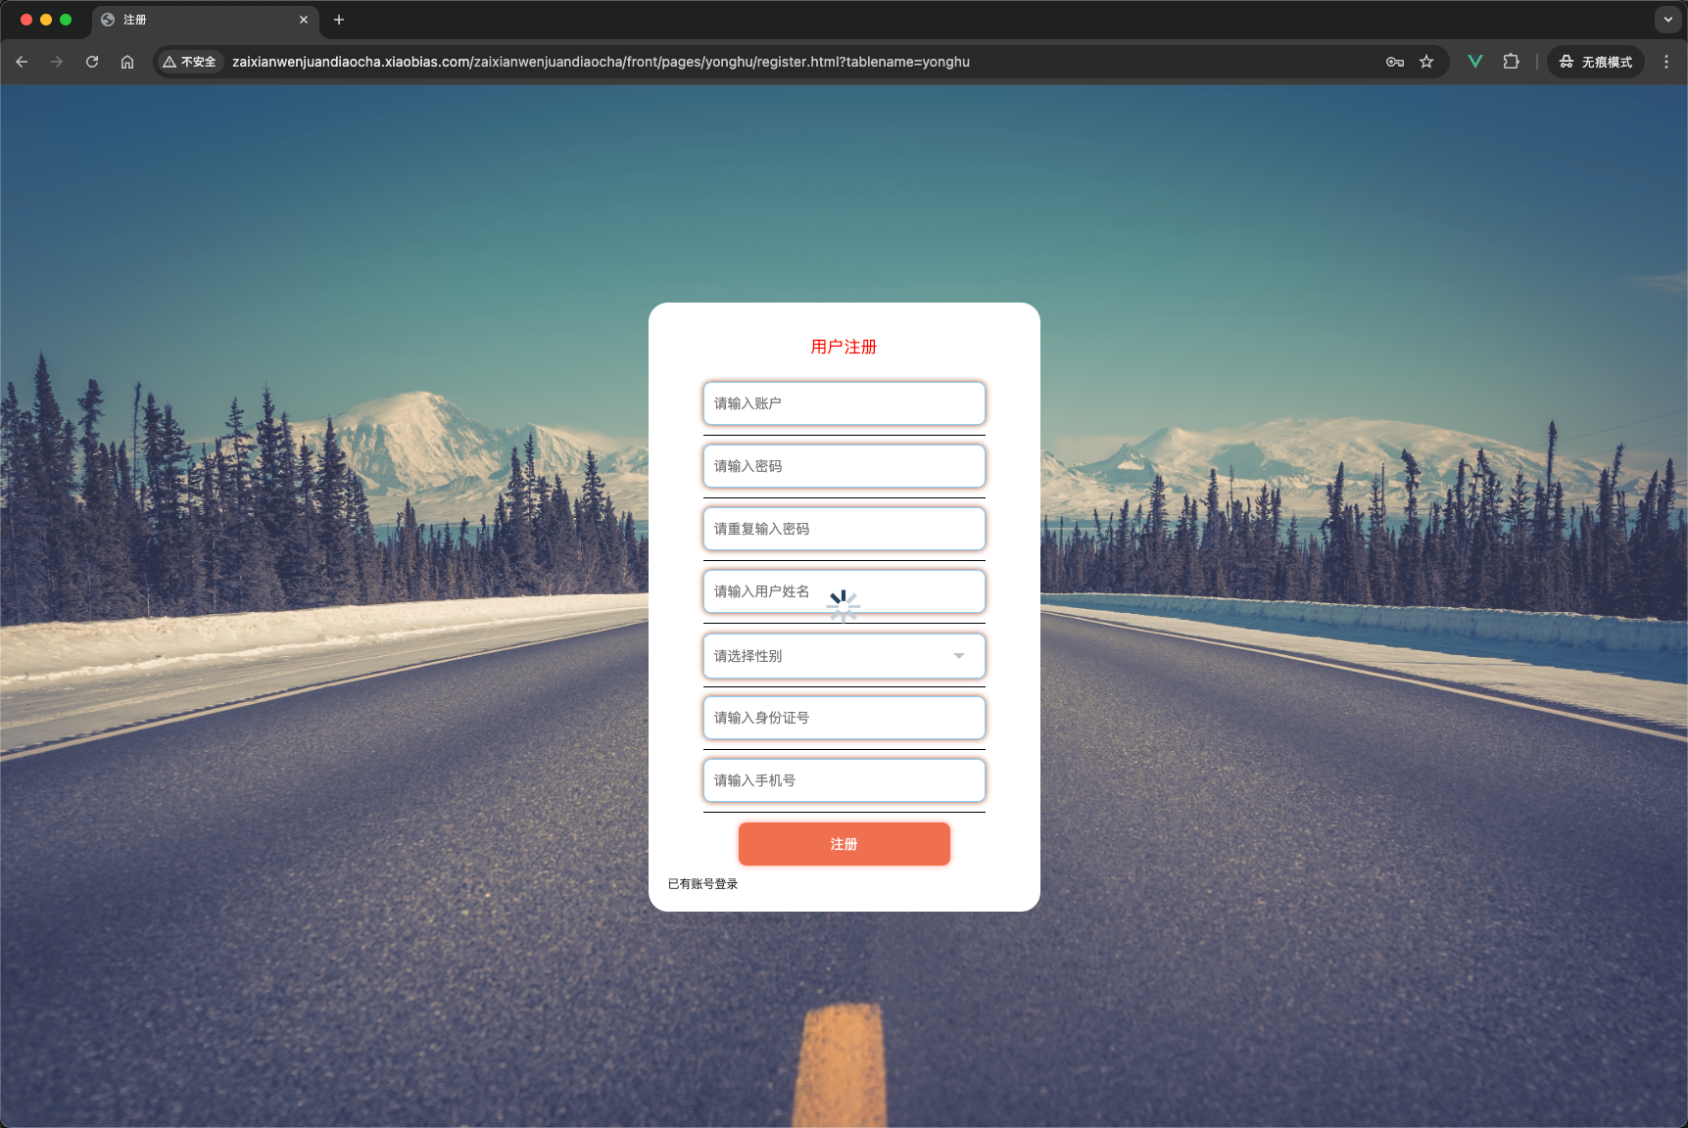Open the Vue devtools extension icon

click(x=1475, y=62)
